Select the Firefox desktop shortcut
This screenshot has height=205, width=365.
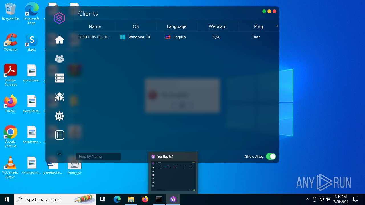point(11,104)
